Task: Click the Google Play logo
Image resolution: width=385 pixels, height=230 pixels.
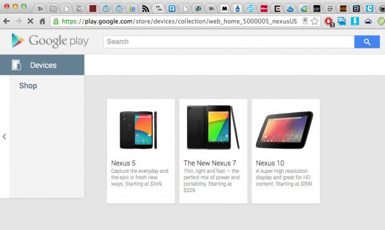Action: 50,41
